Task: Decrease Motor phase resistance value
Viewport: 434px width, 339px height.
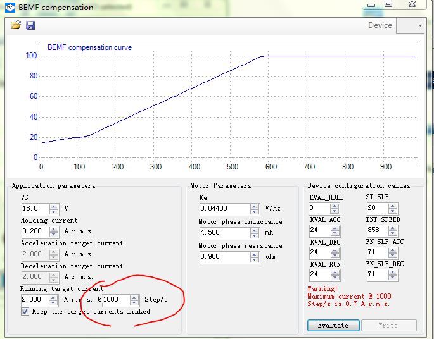Action: (254, 260)
